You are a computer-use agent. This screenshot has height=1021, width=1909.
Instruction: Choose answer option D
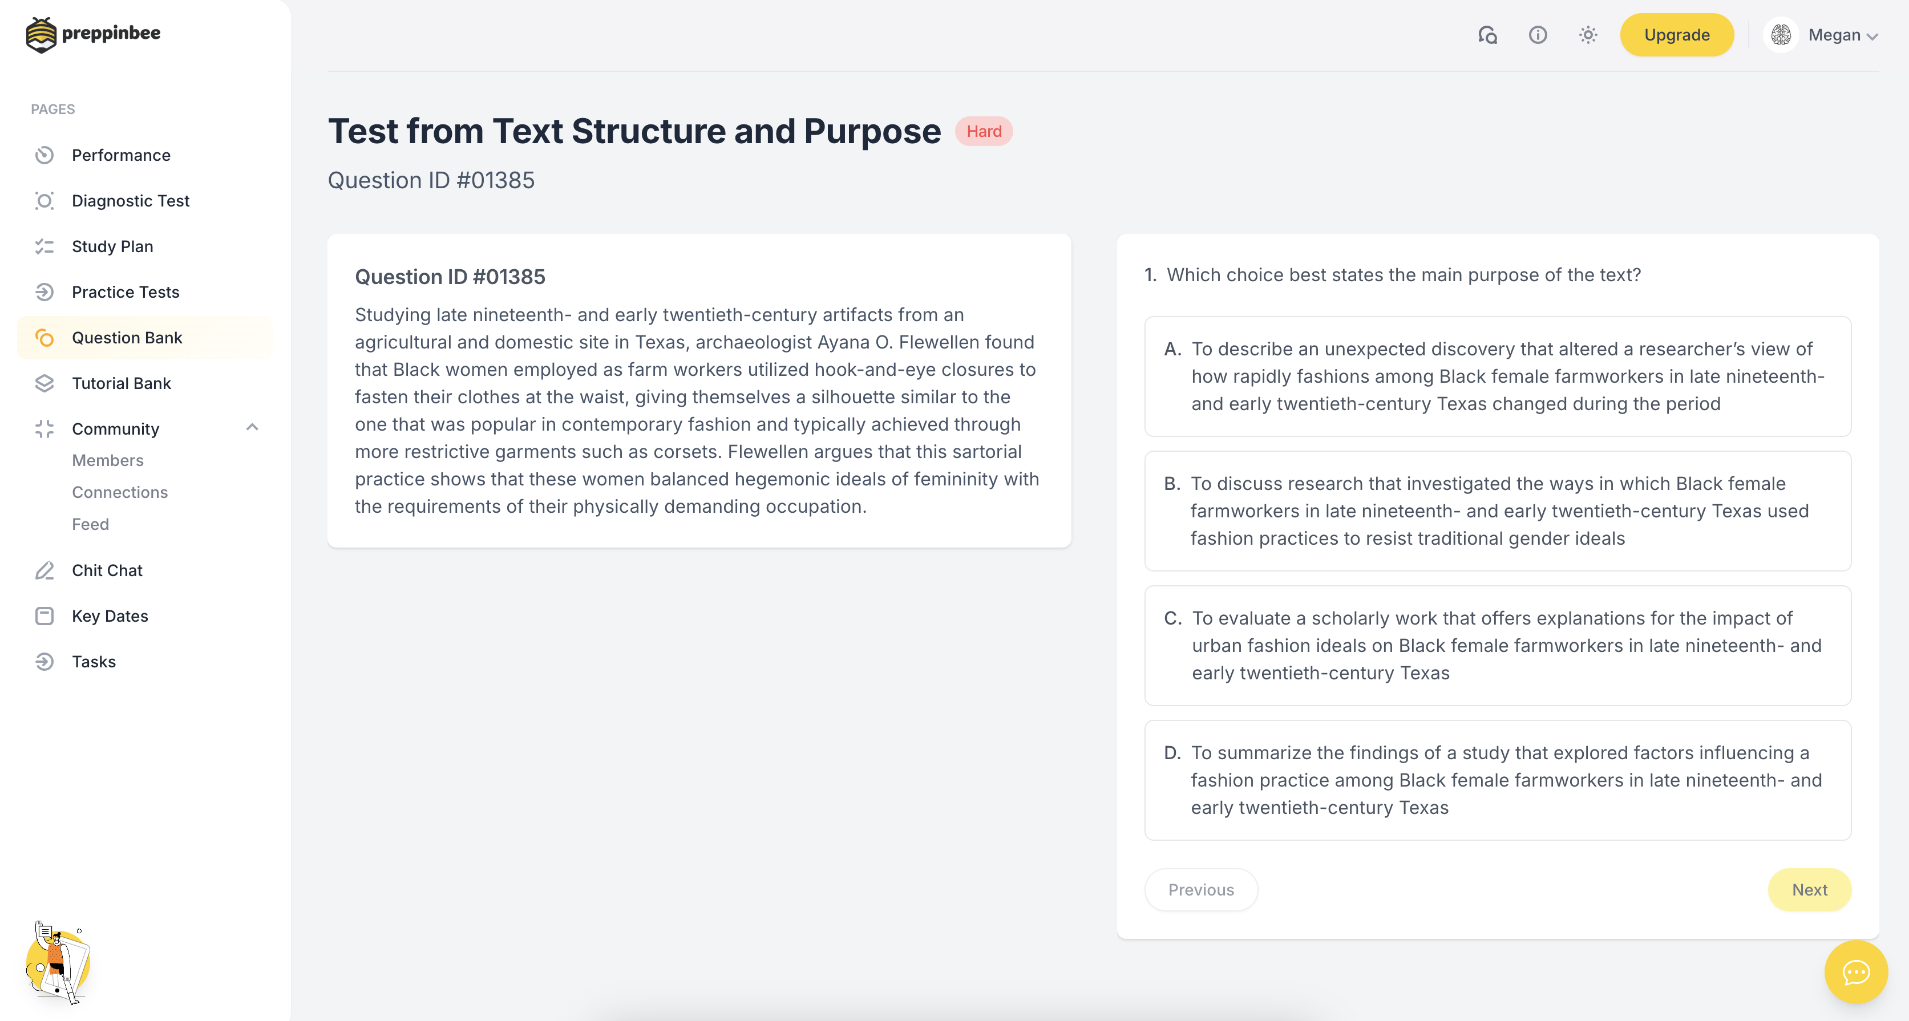[x=1497, y=780]
